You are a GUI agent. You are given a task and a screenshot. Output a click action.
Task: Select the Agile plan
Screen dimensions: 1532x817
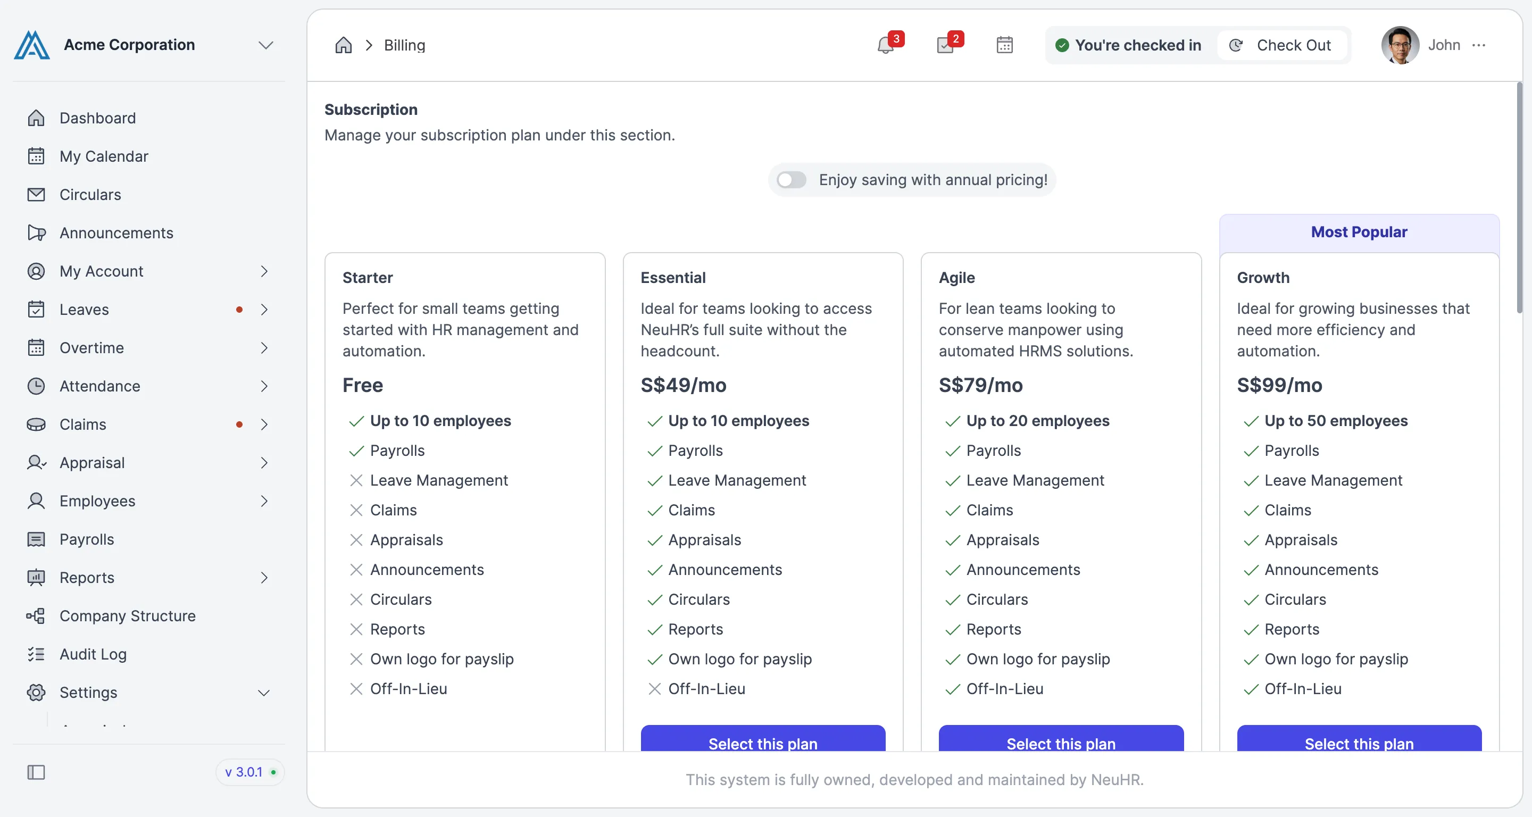(x=1061, y=738)
